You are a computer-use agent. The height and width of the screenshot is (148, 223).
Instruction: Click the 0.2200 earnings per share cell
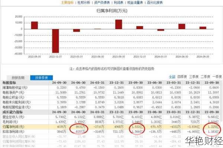point(62,88)
